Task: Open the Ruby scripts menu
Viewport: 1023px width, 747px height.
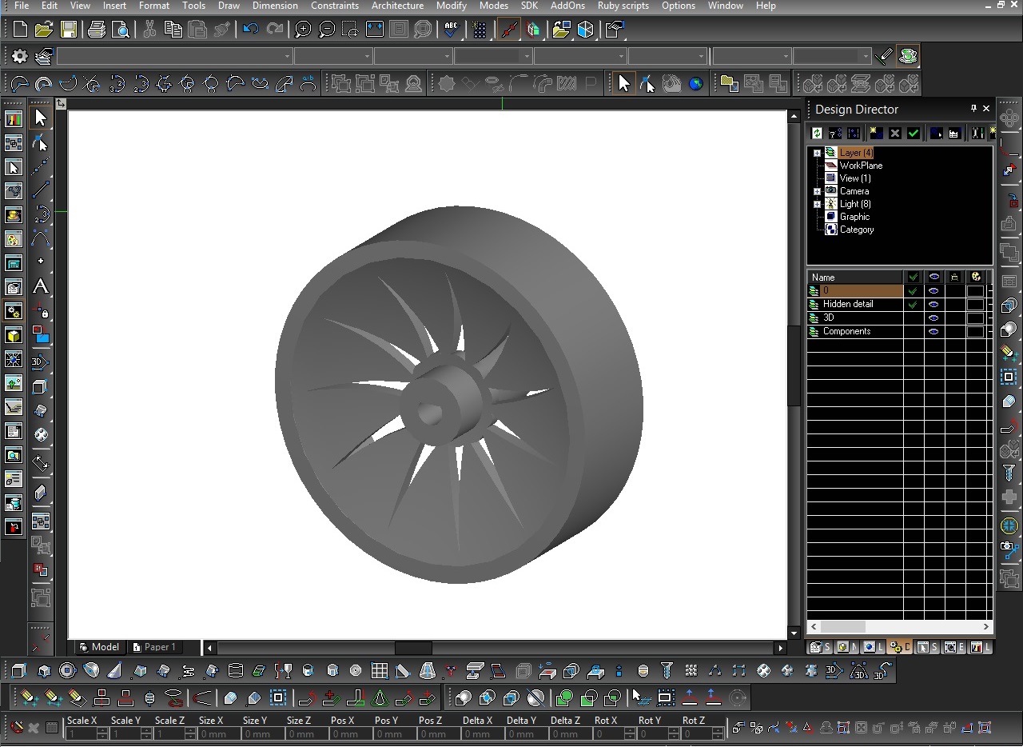Action: [623, 6]
